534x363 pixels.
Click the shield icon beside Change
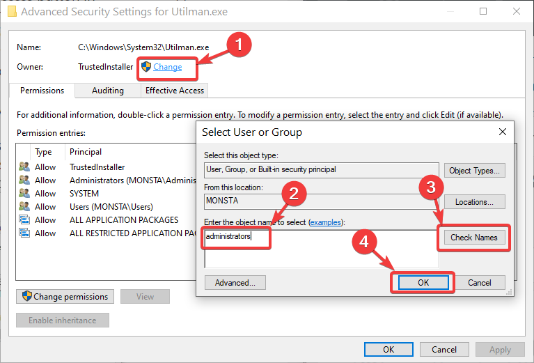(x=146, y=67)
